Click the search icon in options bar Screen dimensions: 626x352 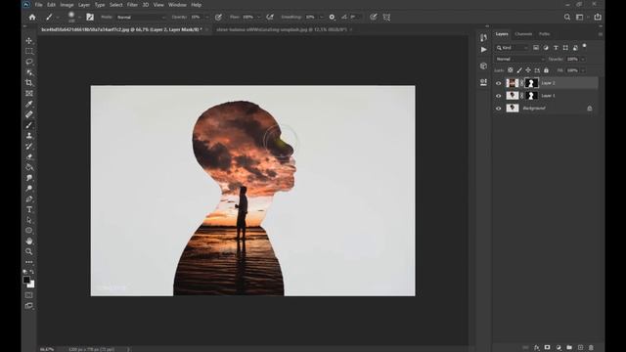pyautogui.click(x=567, y=18)
